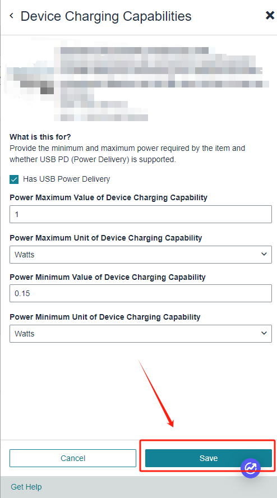Click the "Has USB Power Delivery" label text

tap(66, 179)
